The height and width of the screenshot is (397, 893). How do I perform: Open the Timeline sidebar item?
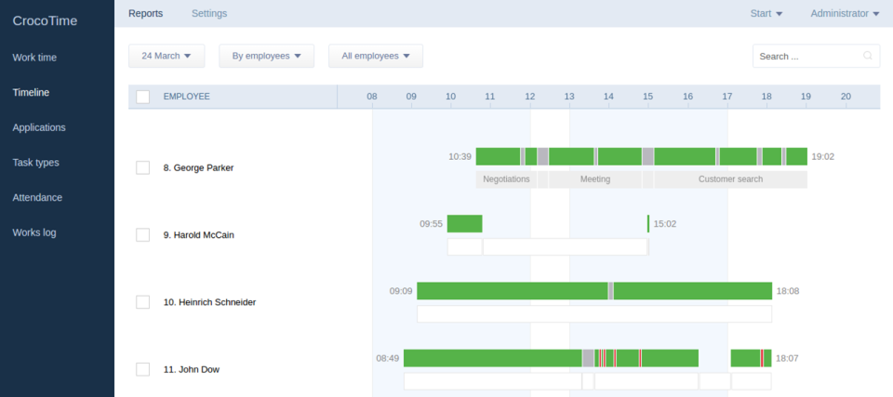31,92
